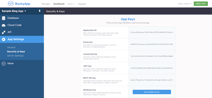Select Security & Keys sidebar item

click(x=16, y=51)
